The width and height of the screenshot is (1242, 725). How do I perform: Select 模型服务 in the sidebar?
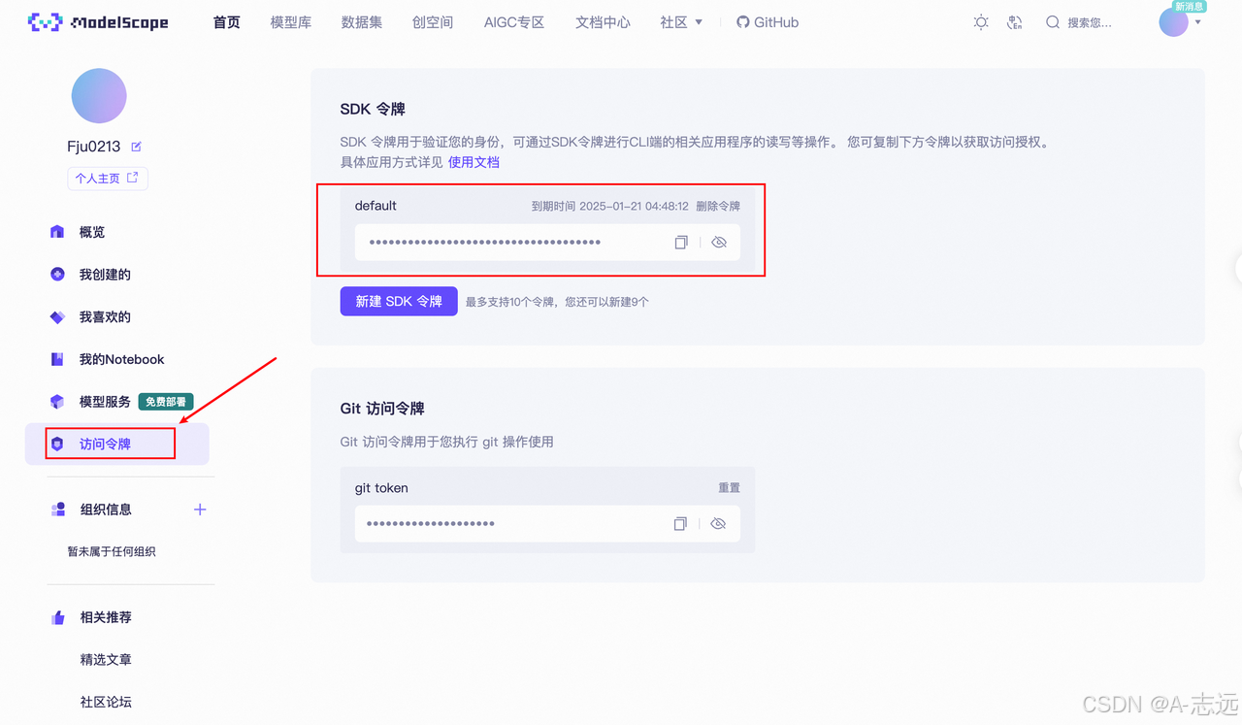(105, 402)
